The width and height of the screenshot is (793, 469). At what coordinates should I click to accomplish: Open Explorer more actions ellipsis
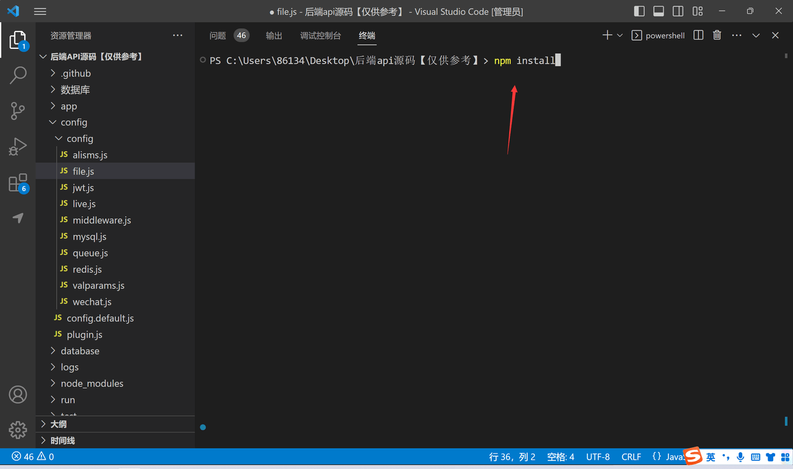[178, 35]
